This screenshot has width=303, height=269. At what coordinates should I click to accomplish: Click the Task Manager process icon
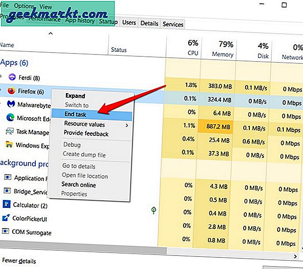pos(10,131)
